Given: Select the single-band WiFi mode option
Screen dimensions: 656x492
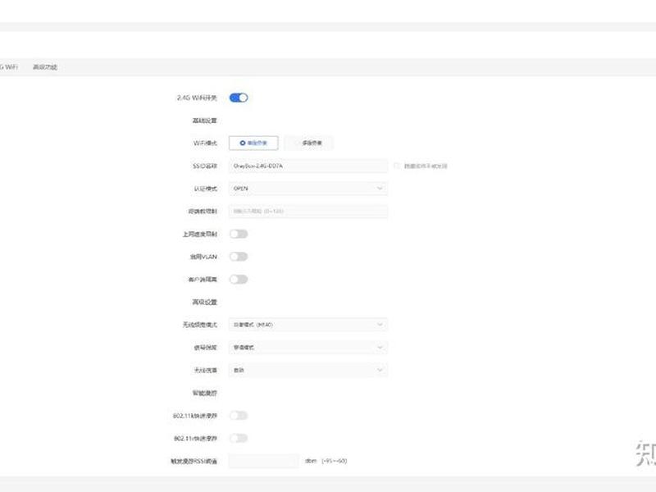Looking at the screenshot, I should tap(253, 143).
